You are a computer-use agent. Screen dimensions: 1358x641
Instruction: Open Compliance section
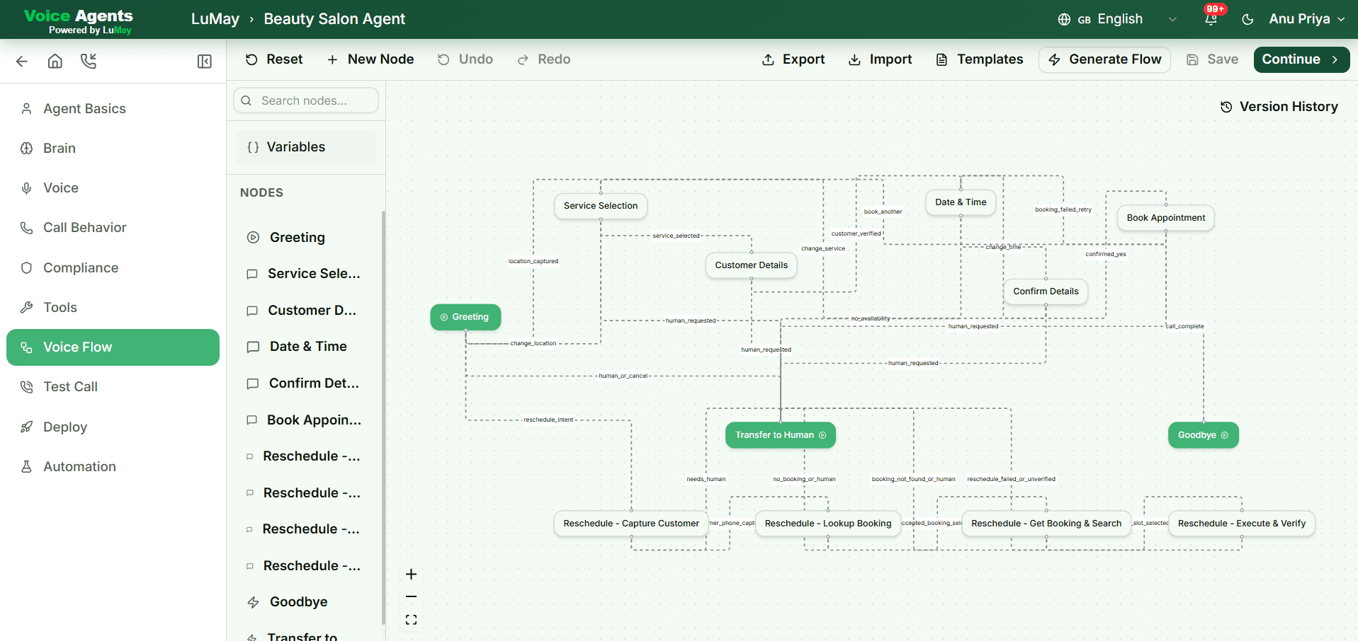pyautogui.click(x=113, y=267)
